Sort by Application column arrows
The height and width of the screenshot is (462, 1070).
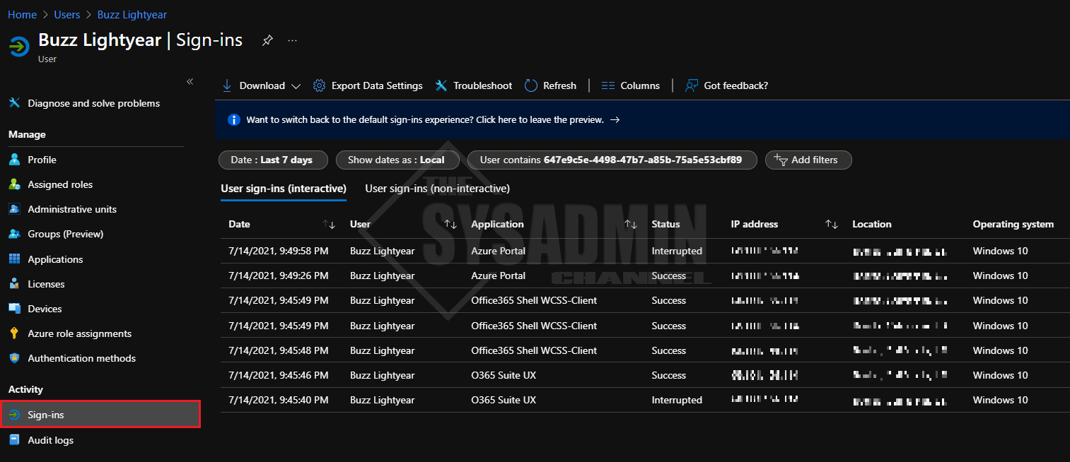631,224
